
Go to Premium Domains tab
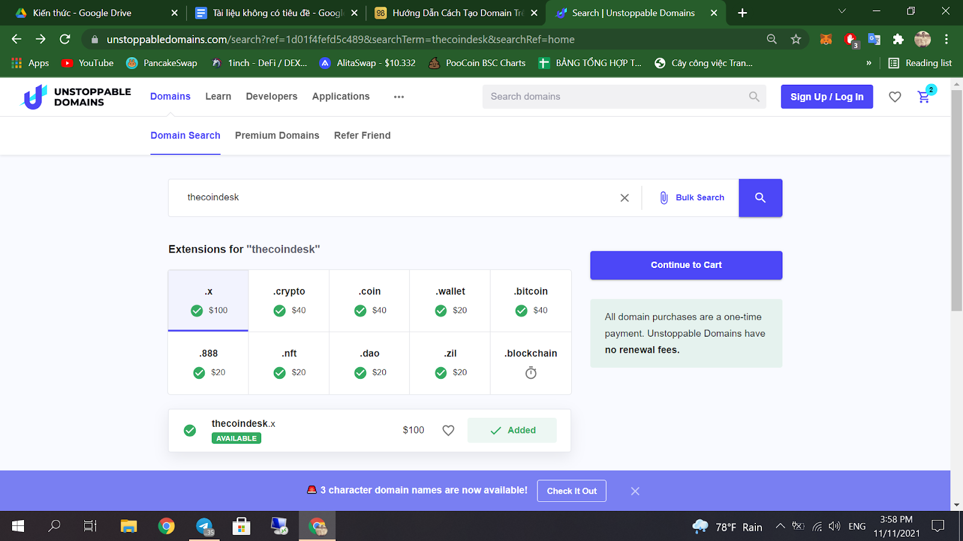tap(277, 136)
